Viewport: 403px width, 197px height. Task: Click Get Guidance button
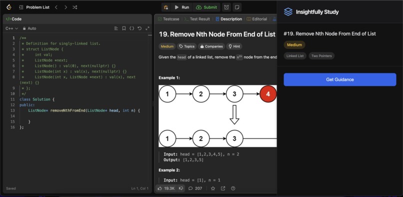coord(340,79)
